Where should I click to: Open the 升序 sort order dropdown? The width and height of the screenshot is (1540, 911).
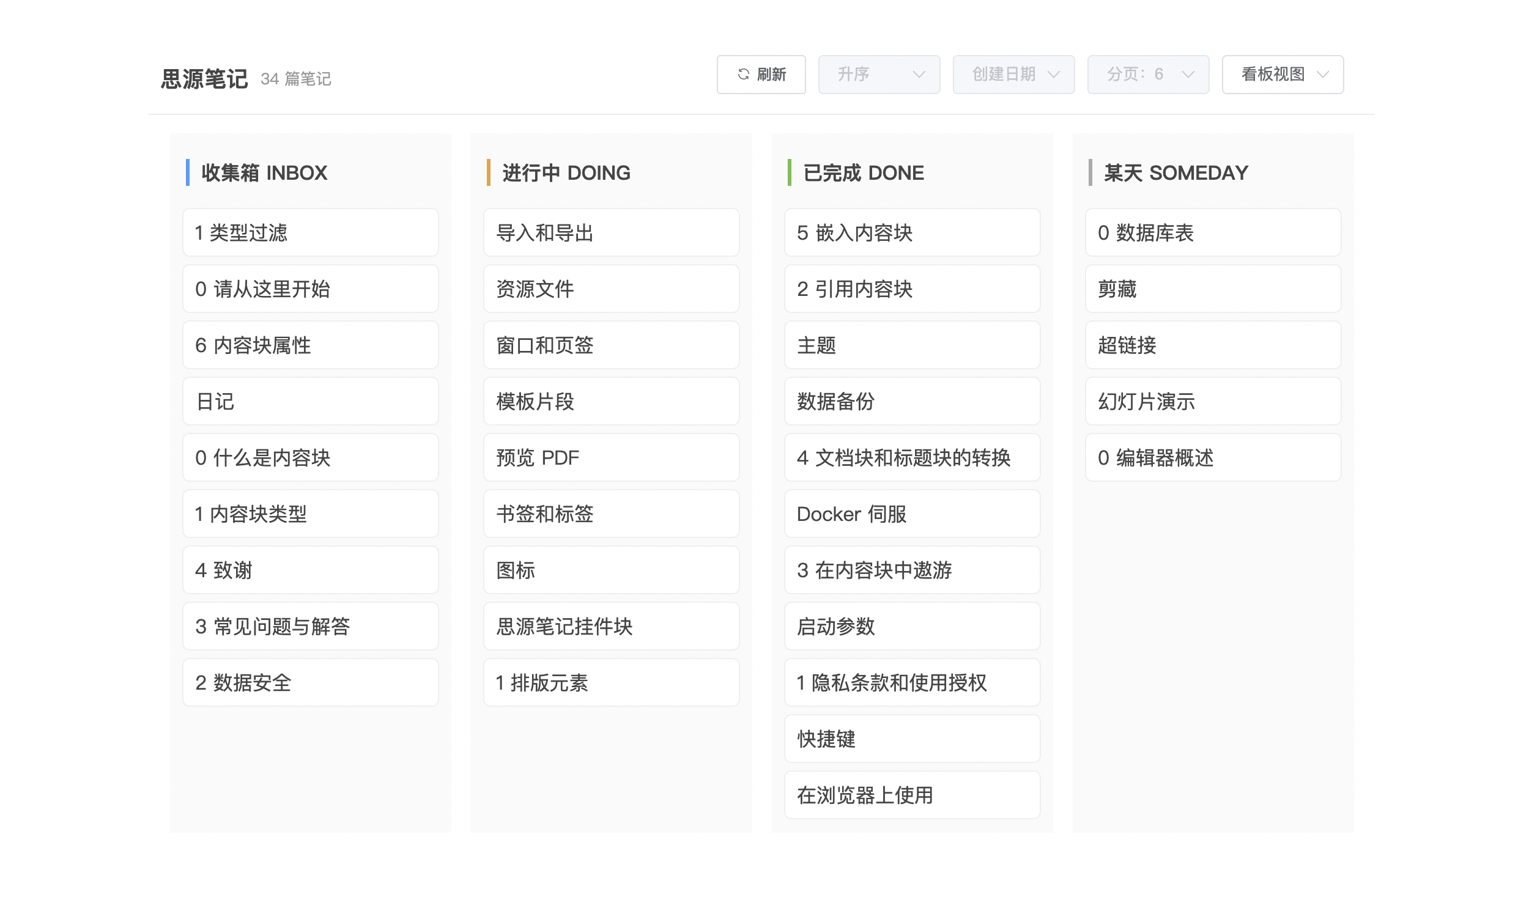(879, 74)
